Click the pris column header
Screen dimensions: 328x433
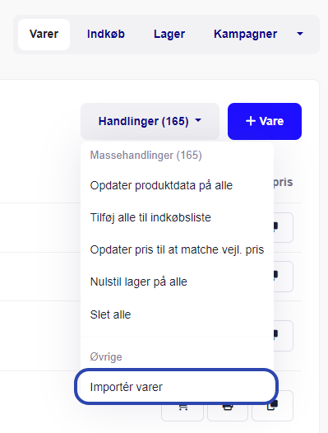click(x=283, y=183)
